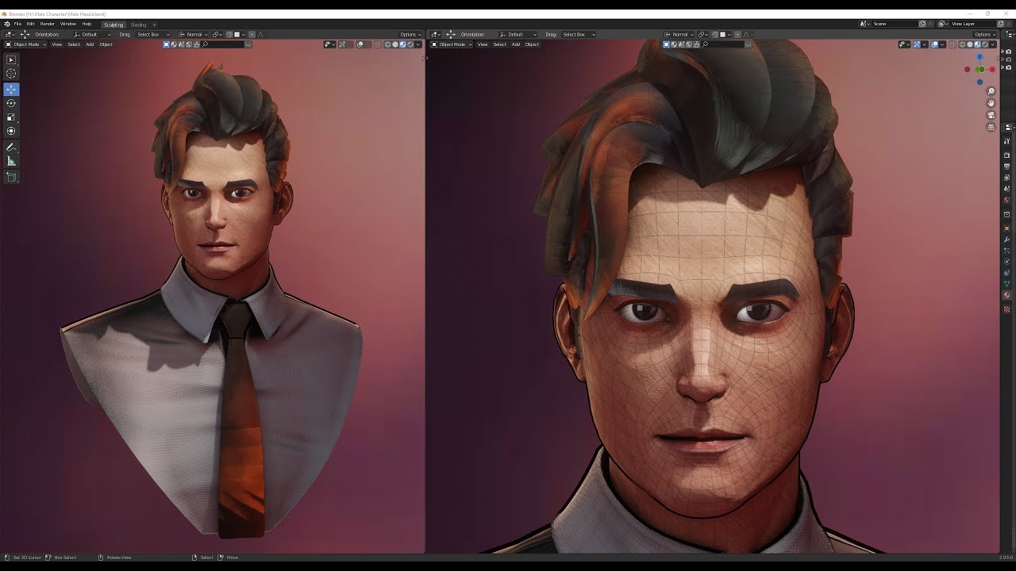Image resolution: width=1016 pixels, height=571 pixels.
Task: Toggle X-ray in left viewport
Action: point(378,44)
